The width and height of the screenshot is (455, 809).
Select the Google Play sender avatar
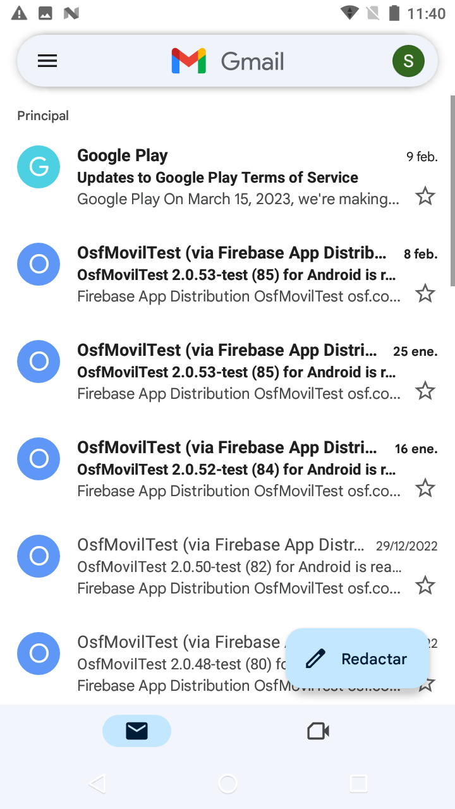click(39, 167)
